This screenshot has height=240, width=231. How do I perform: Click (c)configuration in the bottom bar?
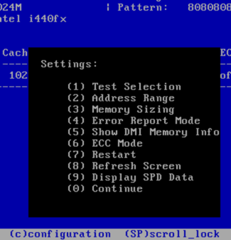(x=60, y=234)
